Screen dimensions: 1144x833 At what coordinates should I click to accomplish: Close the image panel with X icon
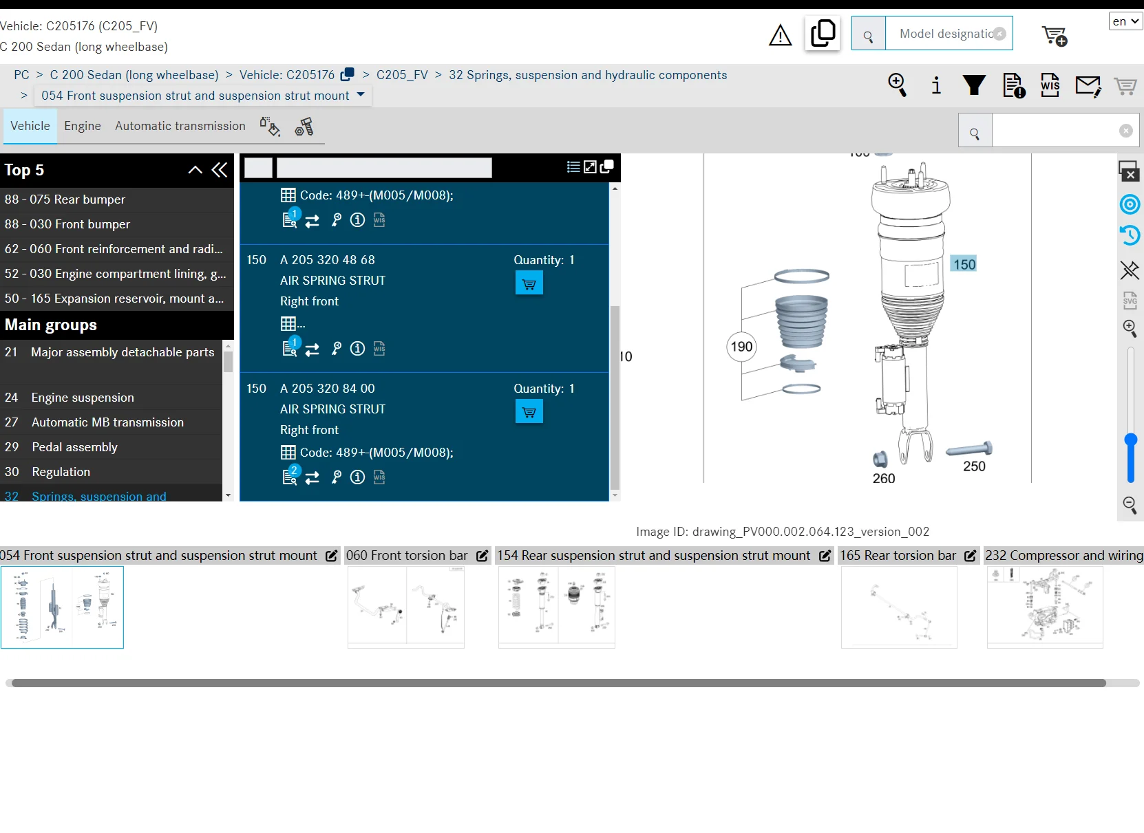(x=1130, y=171)
